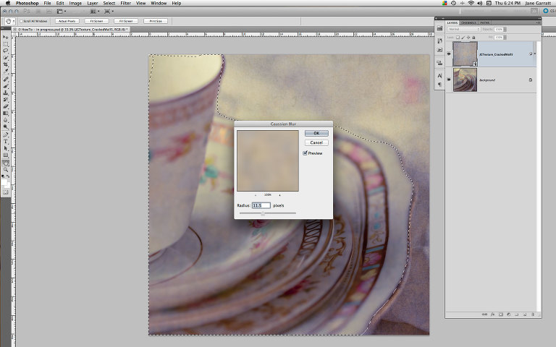The height and width of the screenshot is (347, 556).
Task: Create new adjustment layer icon
Action: [x=508, y=314]
